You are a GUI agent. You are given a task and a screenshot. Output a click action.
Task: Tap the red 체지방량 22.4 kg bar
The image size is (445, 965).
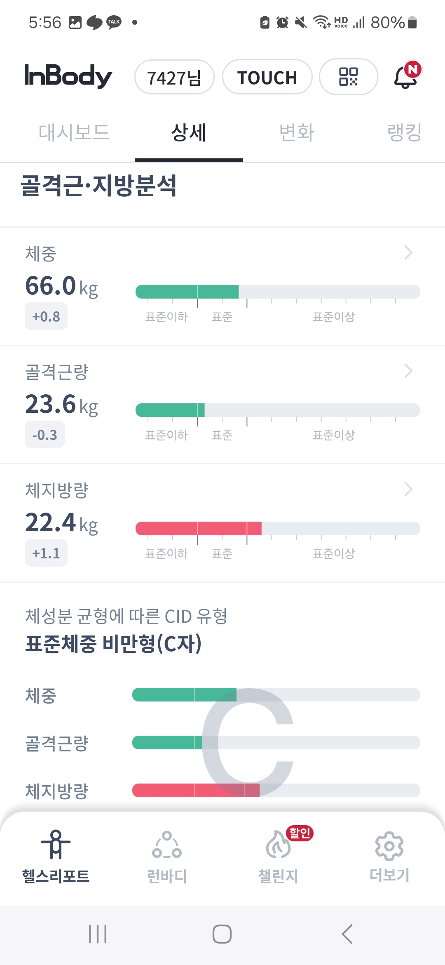pyautogui.click(x=199, y=528)
